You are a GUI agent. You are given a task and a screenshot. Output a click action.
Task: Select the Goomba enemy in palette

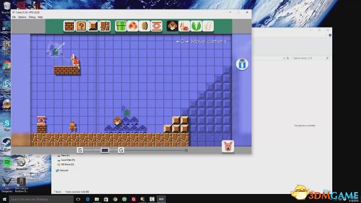coord(172,26)
